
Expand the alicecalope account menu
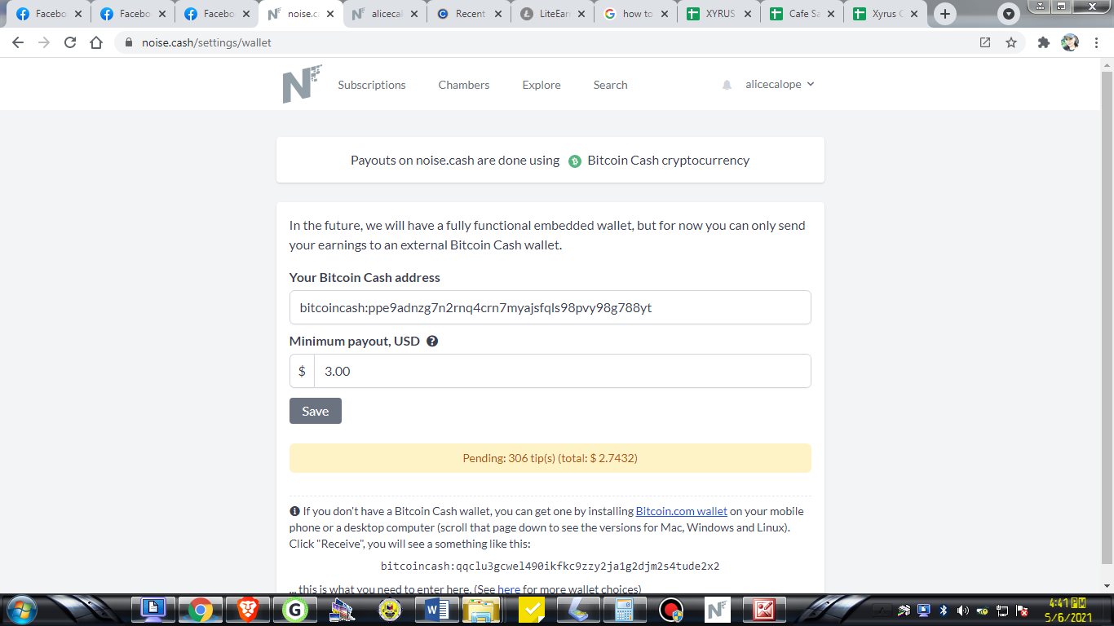tap(780, 85)
